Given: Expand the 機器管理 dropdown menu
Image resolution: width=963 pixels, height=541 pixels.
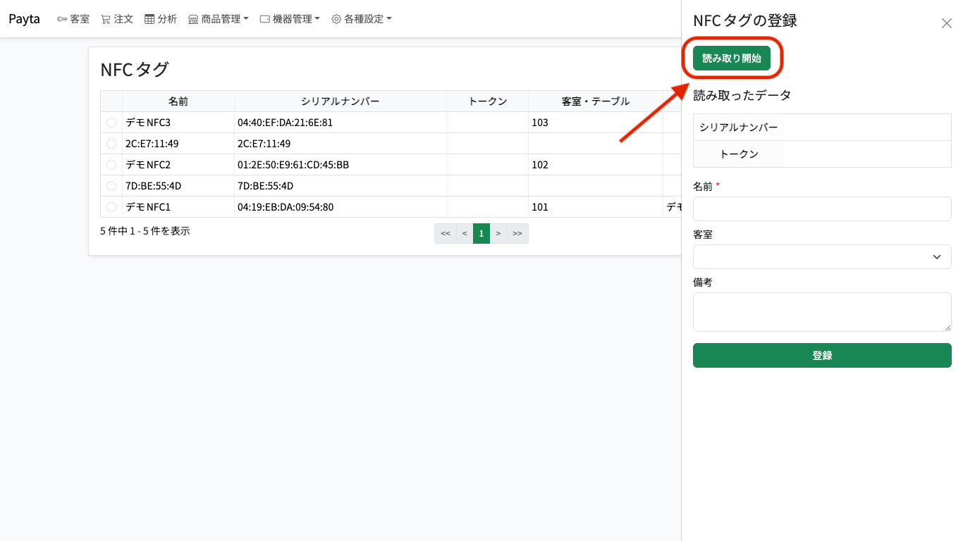Looking at the screenshot, I should click(290, 19).
